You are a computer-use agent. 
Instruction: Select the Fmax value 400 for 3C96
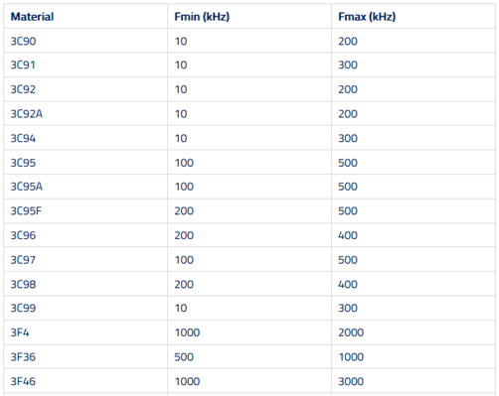[348, 235]
